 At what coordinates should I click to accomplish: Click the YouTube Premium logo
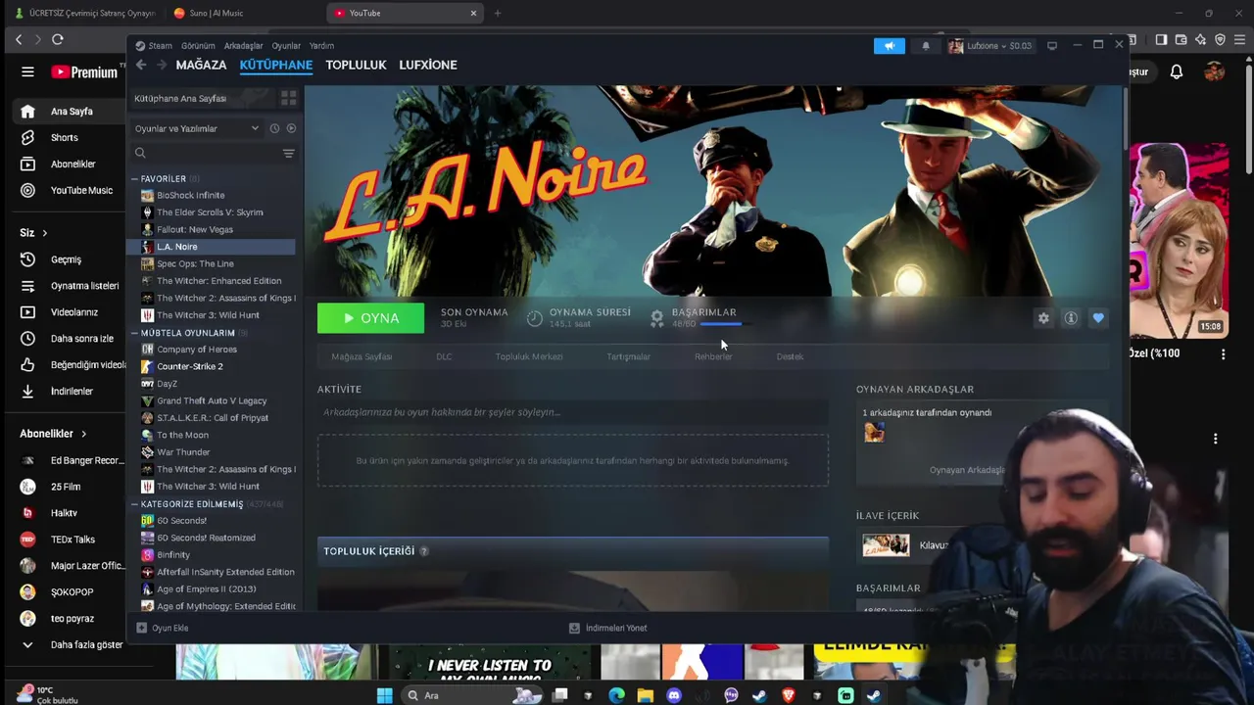(x=85, y=71)
